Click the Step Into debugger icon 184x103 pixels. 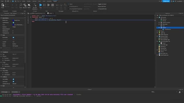(x=57, y=5)
